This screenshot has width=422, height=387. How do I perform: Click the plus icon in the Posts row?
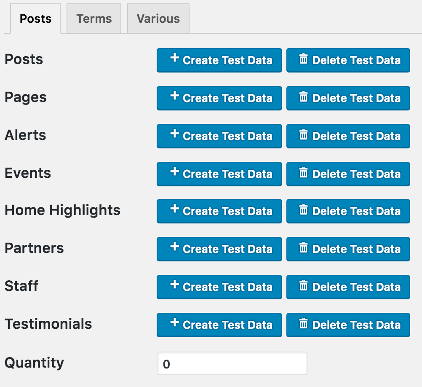174,58
